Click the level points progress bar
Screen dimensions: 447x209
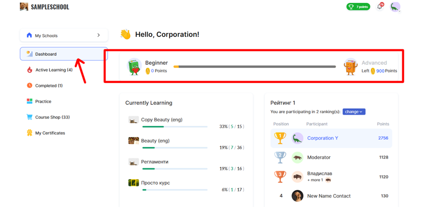[255, 67]
